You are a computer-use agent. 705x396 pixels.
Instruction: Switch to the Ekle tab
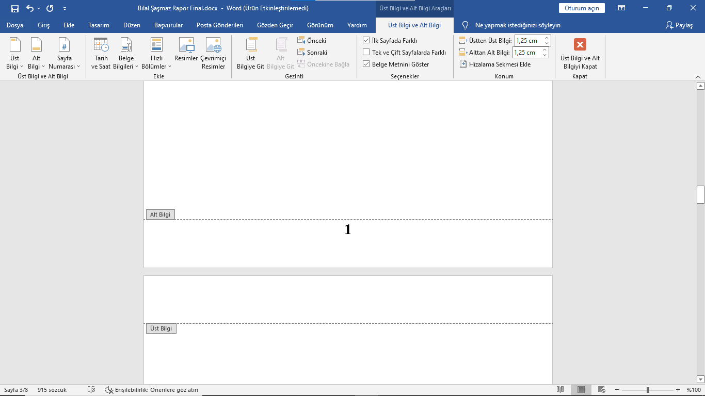pos(69,25)
